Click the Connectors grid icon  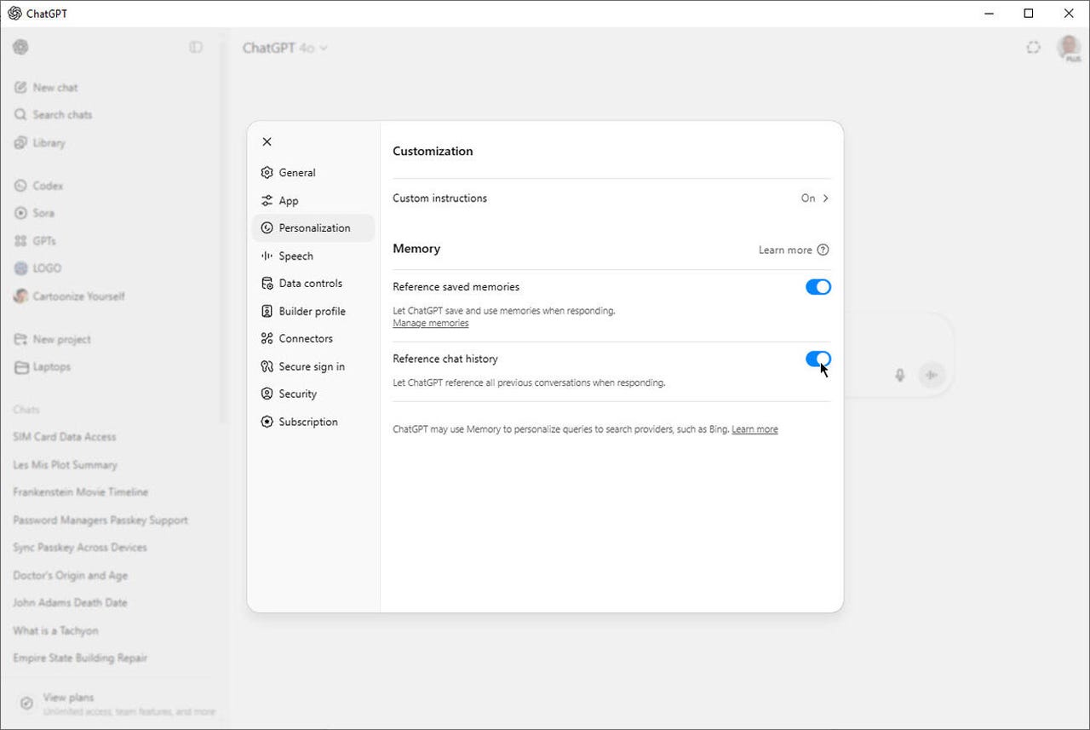(x=267, y=338)
